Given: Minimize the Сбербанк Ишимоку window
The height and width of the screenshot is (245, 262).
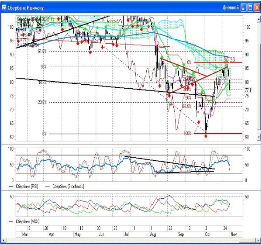Looking at the screenshot, I should coord(244,8).
